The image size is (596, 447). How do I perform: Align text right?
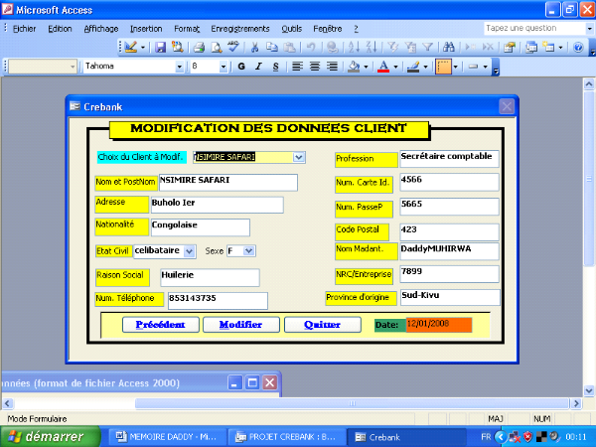(332, 67)
